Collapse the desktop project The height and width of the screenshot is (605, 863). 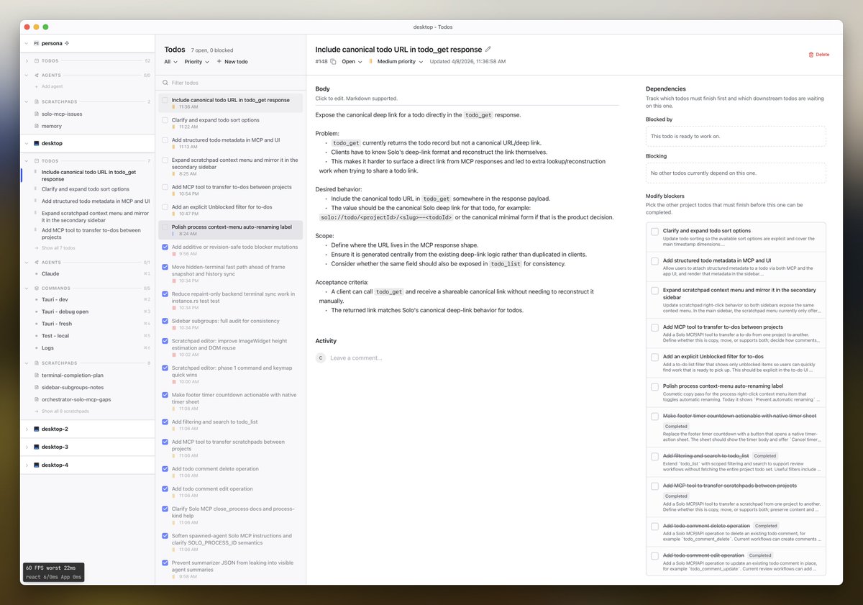point(27,143)
